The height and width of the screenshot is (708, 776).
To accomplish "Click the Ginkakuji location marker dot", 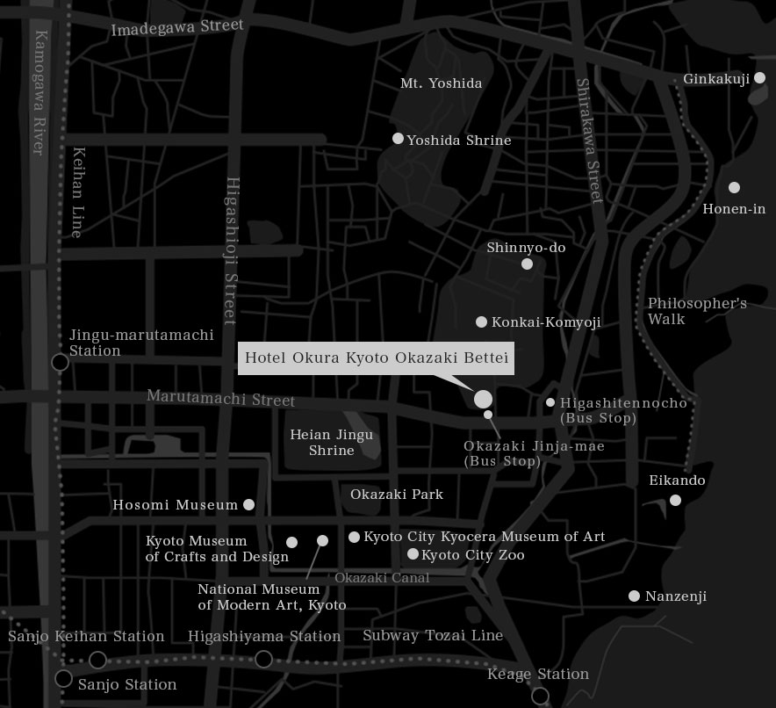I will tap(759, 78).
